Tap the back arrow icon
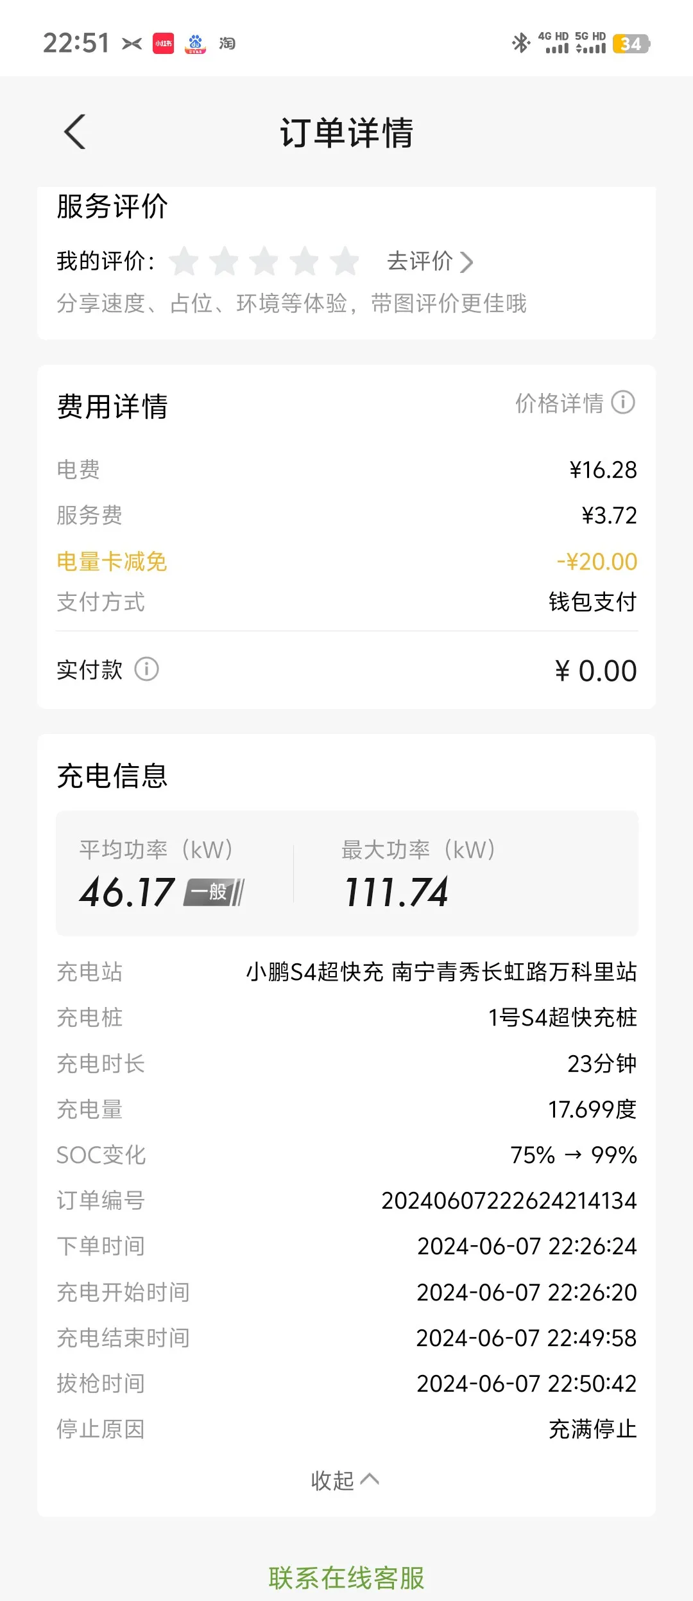Screen dimensions: 693x1601 coord(75,132)
